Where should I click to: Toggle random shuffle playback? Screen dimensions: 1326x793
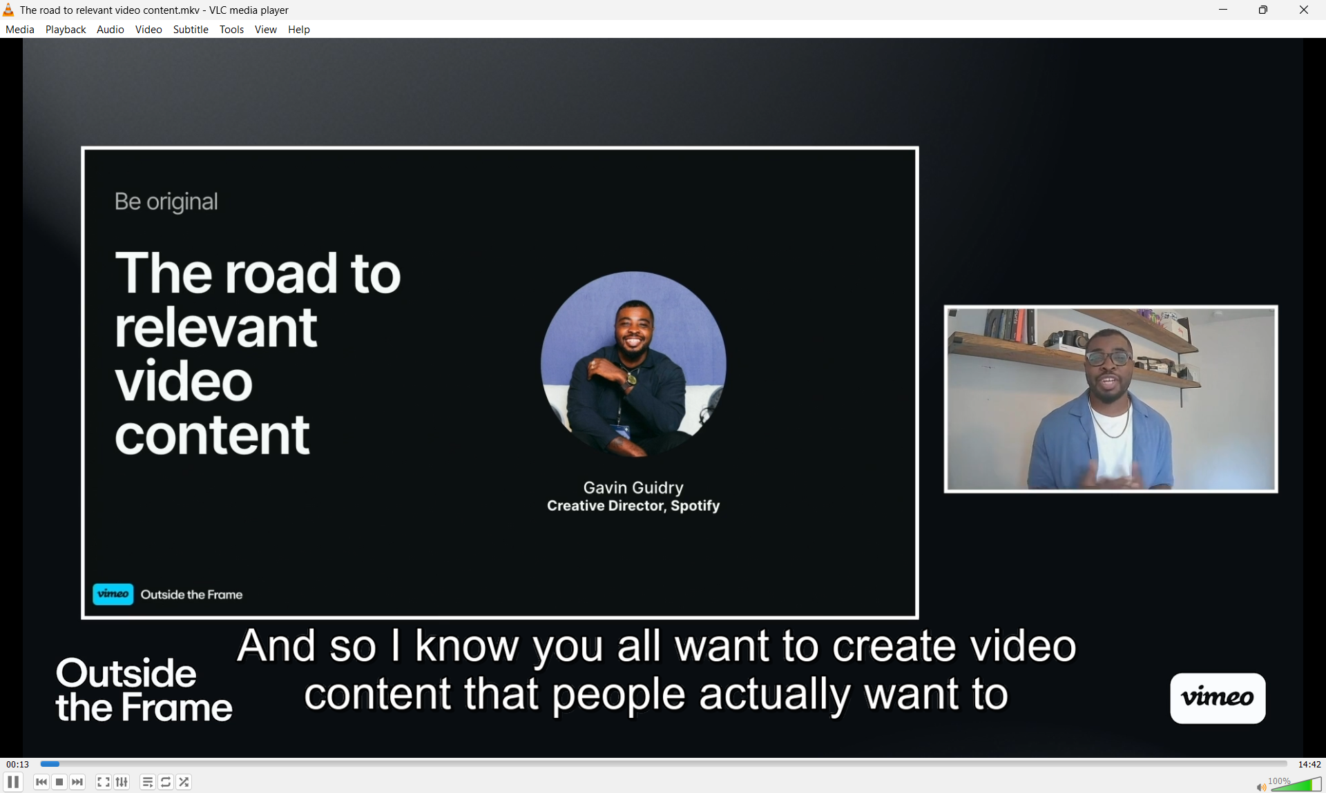184,782
